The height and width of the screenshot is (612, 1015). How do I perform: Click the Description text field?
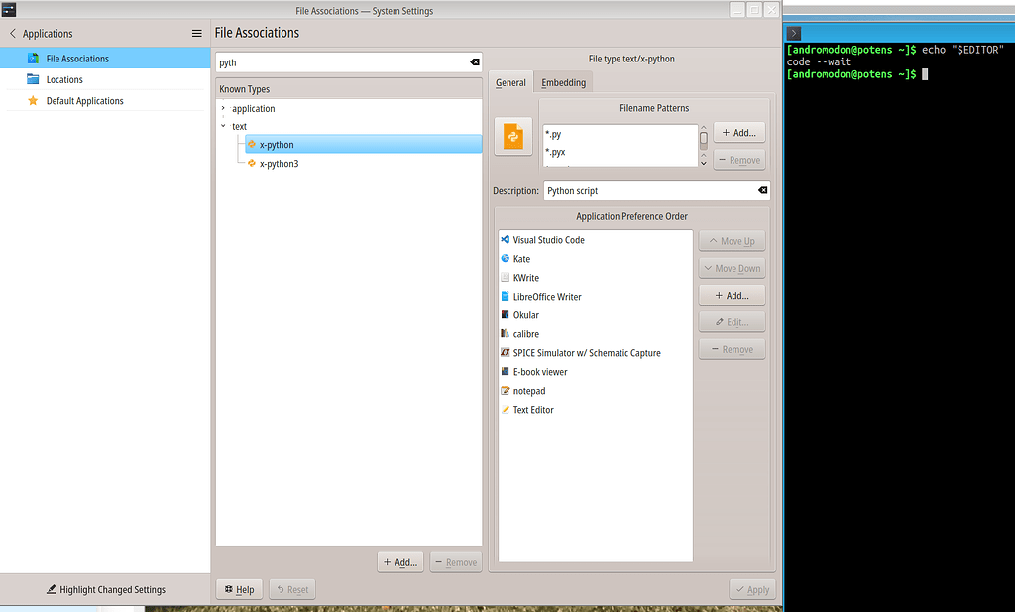coord(649,190)
